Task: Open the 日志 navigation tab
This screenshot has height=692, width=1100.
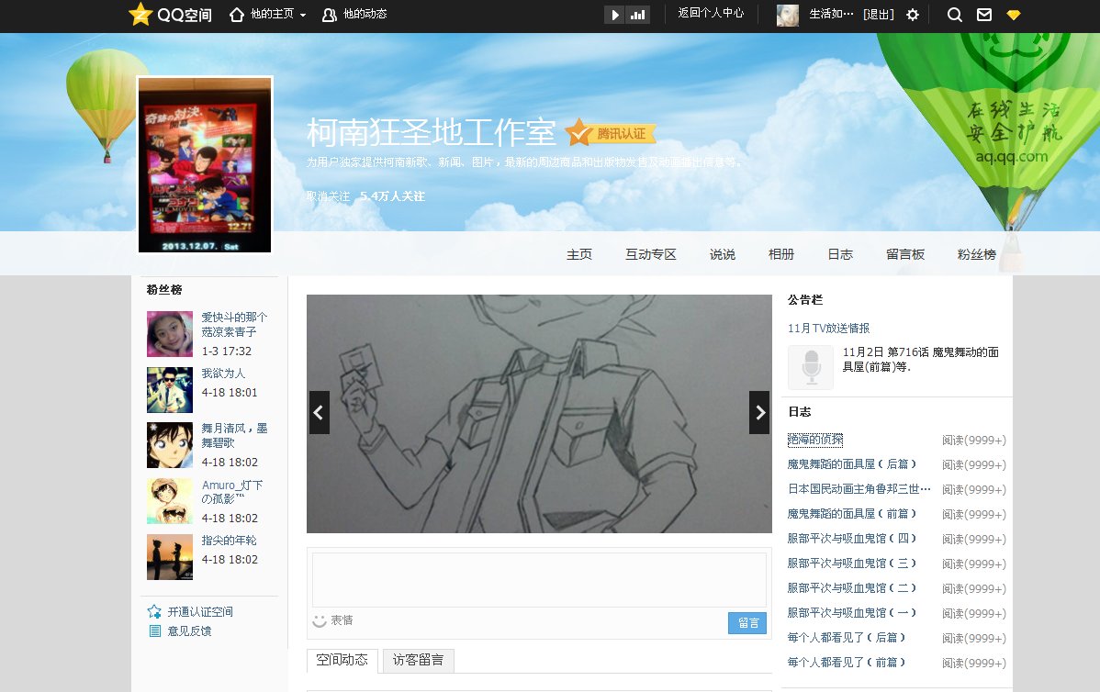Action: (x=840, y=254)
